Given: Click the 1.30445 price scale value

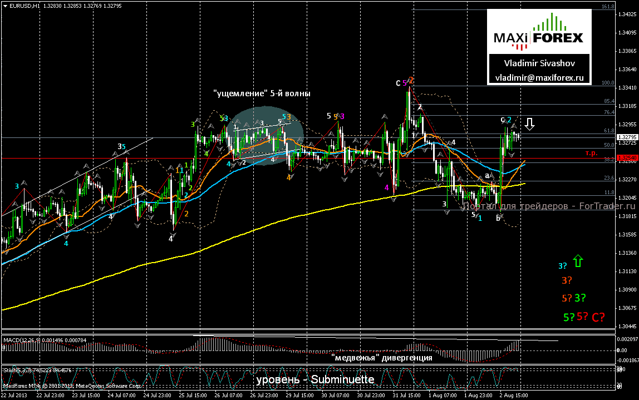Looking at the screenshot, I should click(x=627, y=326).
